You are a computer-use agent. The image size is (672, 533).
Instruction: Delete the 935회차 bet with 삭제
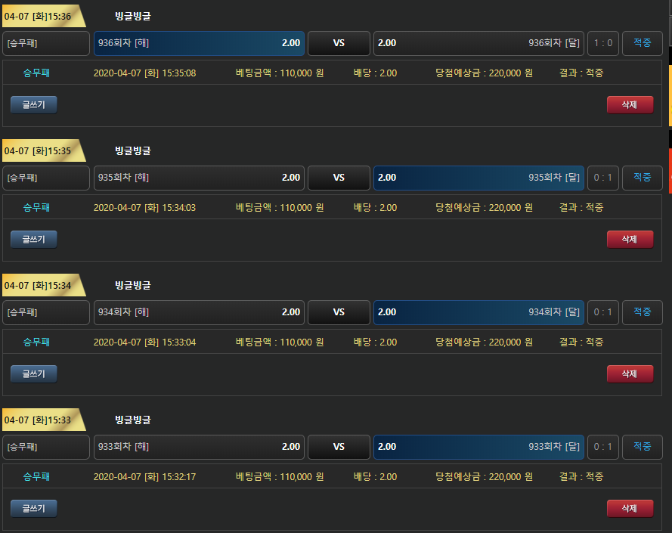[x=630, y=239]
